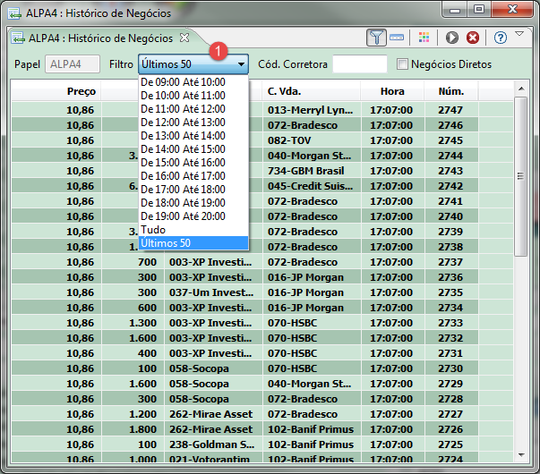
Task: Click the 082-TOV seller cell
Action: pyautogui.click(x=312, y=140)
